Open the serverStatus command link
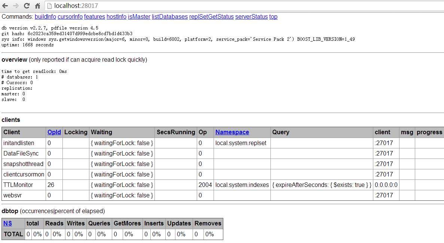444x243 pixels. click(251, 17)
